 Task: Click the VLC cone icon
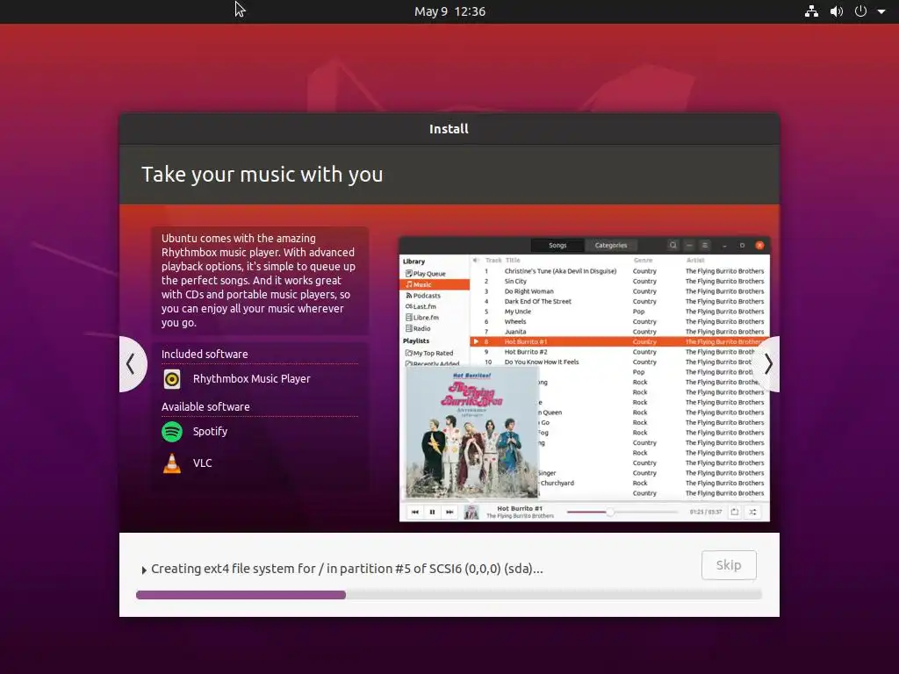[172, 463]
